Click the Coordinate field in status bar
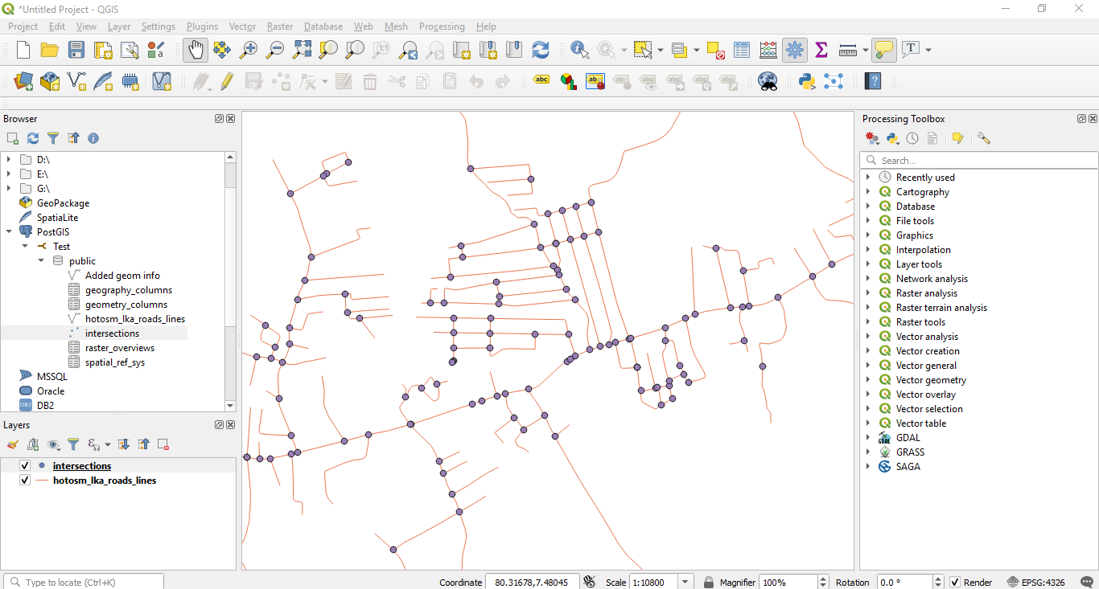Viewport: 1099px width, 589px height. pos(531,583)
